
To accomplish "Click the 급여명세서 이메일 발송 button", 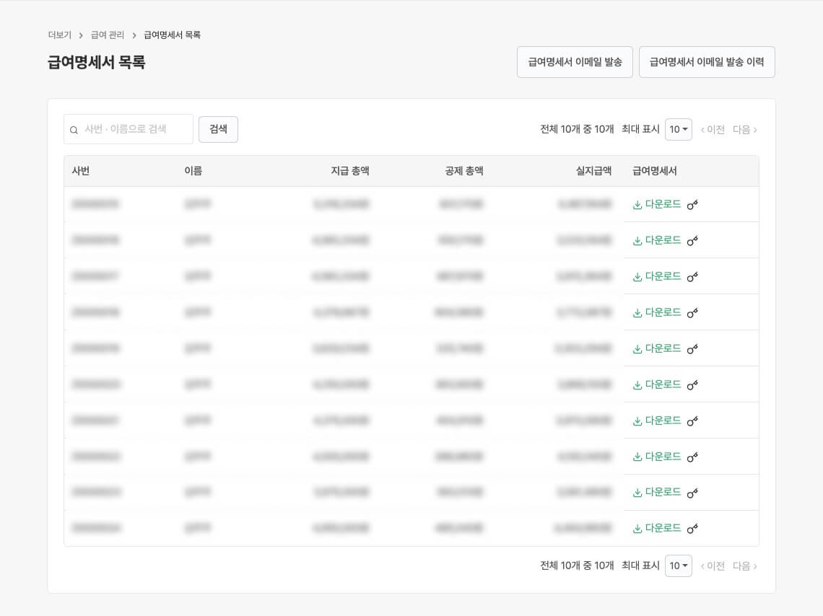I will click(x=575, y=62).
